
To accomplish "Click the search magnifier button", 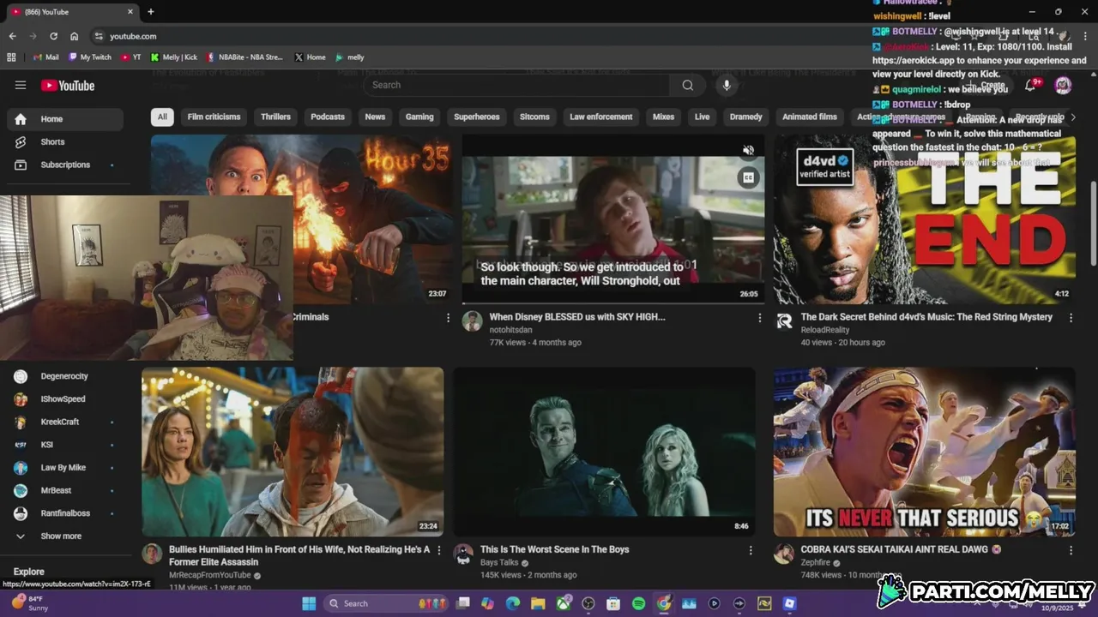I will coord(687,85).
